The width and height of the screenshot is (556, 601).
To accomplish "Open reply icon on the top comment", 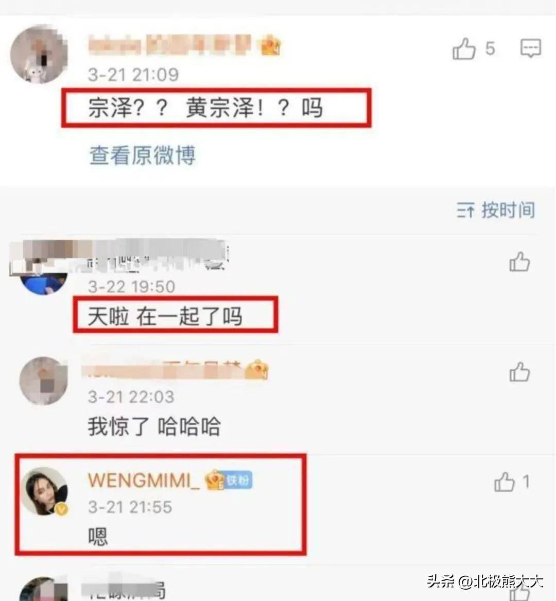I will [531, 48].
